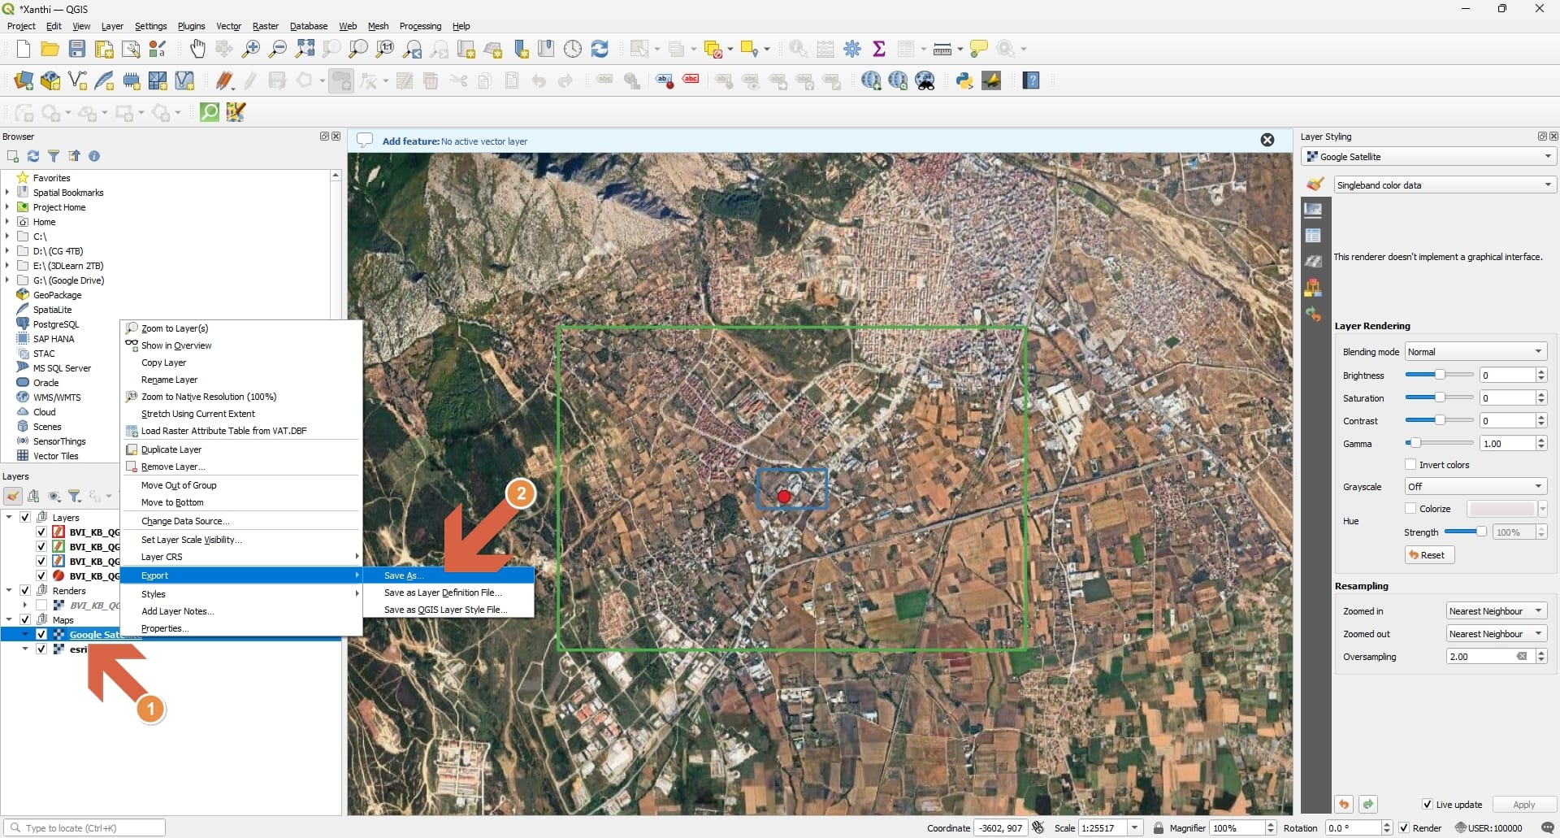1560x838 pixels.
Task: Create a new project from the toolbar
Action: [x=24, y=49]
